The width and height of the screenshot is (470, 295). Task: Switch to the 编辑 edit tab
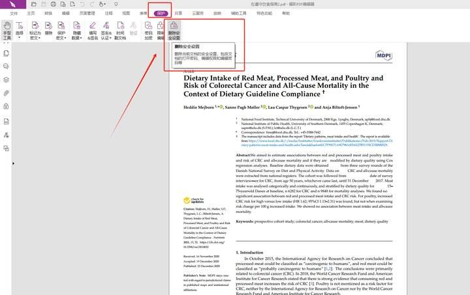[x=66, y=14]
